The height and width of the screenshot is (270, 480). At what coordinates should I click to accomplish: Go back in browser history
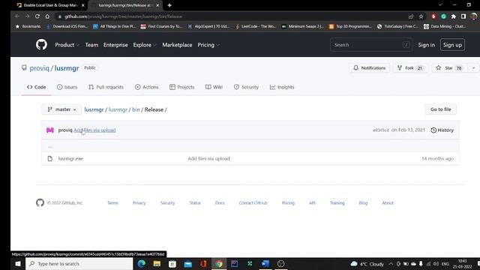tap(17, 16)
